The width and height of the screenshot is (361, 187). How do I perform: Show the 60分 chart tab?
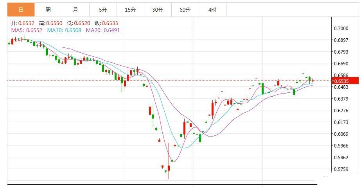(185, 10)
